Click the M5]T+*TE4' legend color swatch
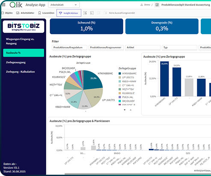Viewport: 211px width, 176px height. pos(120,89)
